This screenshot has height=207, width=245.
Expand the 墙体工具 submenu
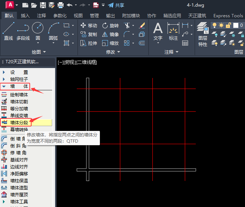tap(4, 201)
